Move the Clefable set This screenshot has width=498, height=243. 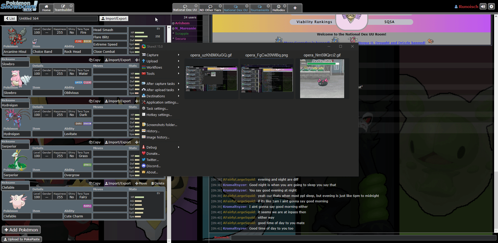click(x=141, y=183)
